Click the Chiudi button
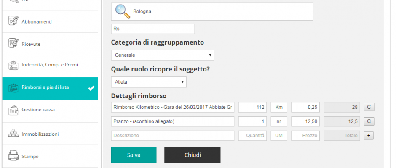This screenshot has width=396, height=168. pos(192,155)
